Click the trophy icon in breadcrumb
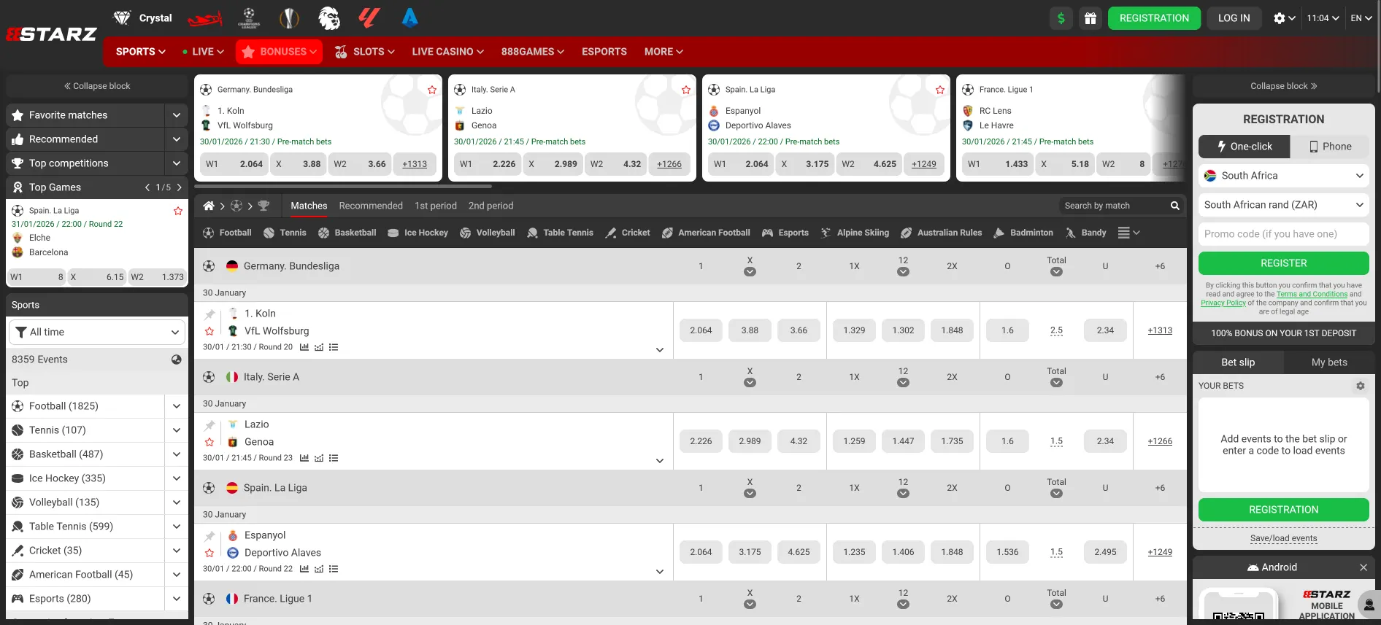The width and height of the screenshot is (1381, 625). point(263,206)
